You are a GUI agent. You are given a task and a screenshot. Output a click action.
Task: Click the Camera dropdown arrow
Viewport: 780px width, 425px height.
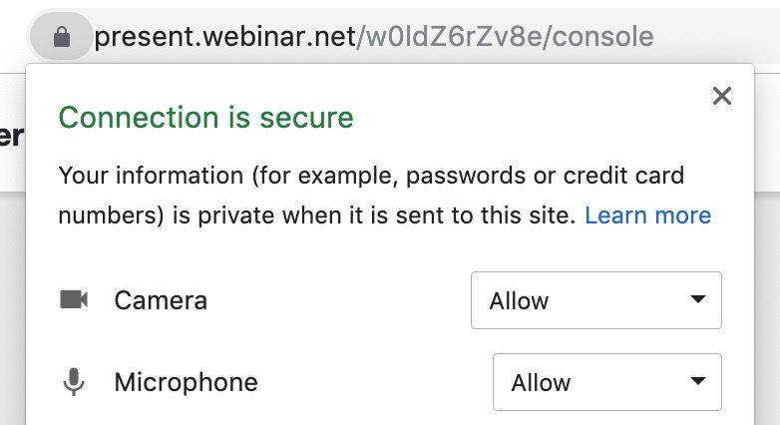point(698,299)
